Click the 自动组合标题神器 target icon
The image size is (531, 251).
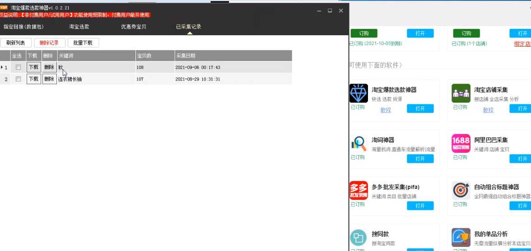(461, 190)
